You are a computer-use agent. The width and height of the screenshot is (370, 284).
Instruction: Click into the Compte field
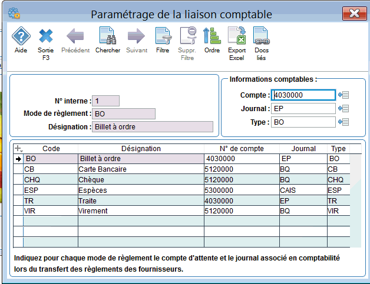[303, 95]
